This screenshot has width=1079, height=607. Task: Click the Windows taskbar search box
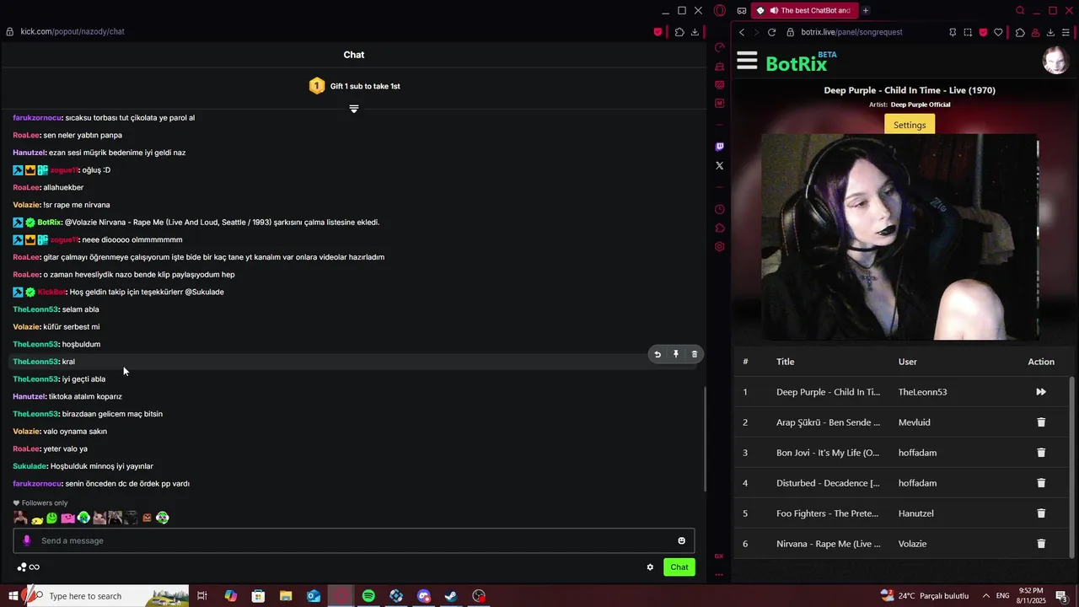point(108,596)
